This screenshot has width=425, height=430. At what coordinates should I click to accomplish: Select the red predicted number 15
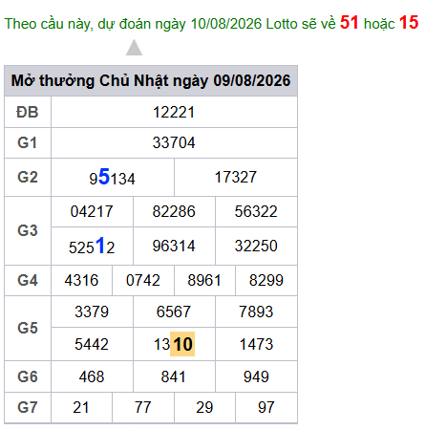click(x=409, y=23)
